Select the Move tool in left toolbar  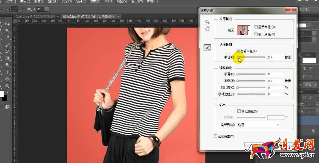pyautogui.click(x=7, y=23)
